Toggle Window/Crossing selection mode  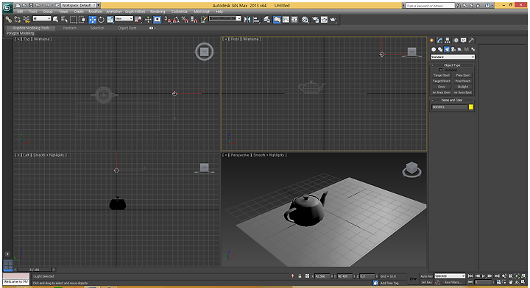[82, 20]
